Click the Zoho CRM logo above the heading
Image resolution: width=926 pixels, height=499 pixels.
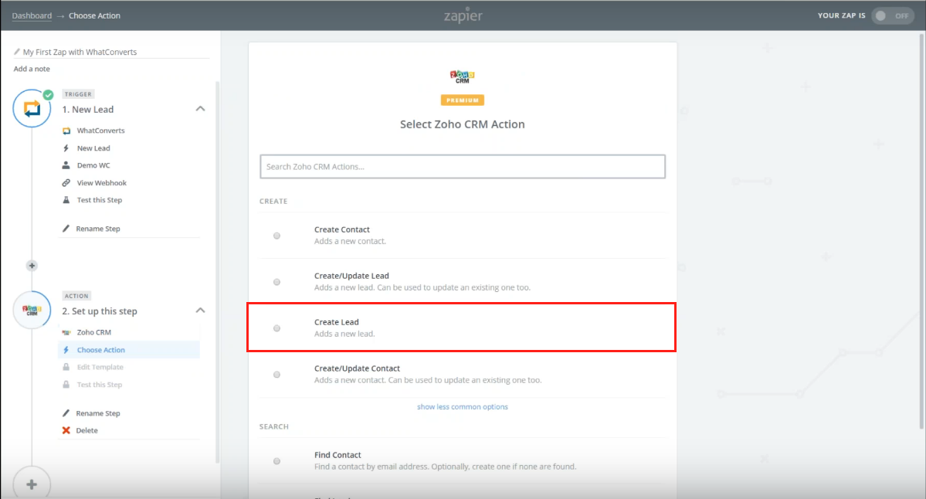pyautogui.click(x=463, y=76)
